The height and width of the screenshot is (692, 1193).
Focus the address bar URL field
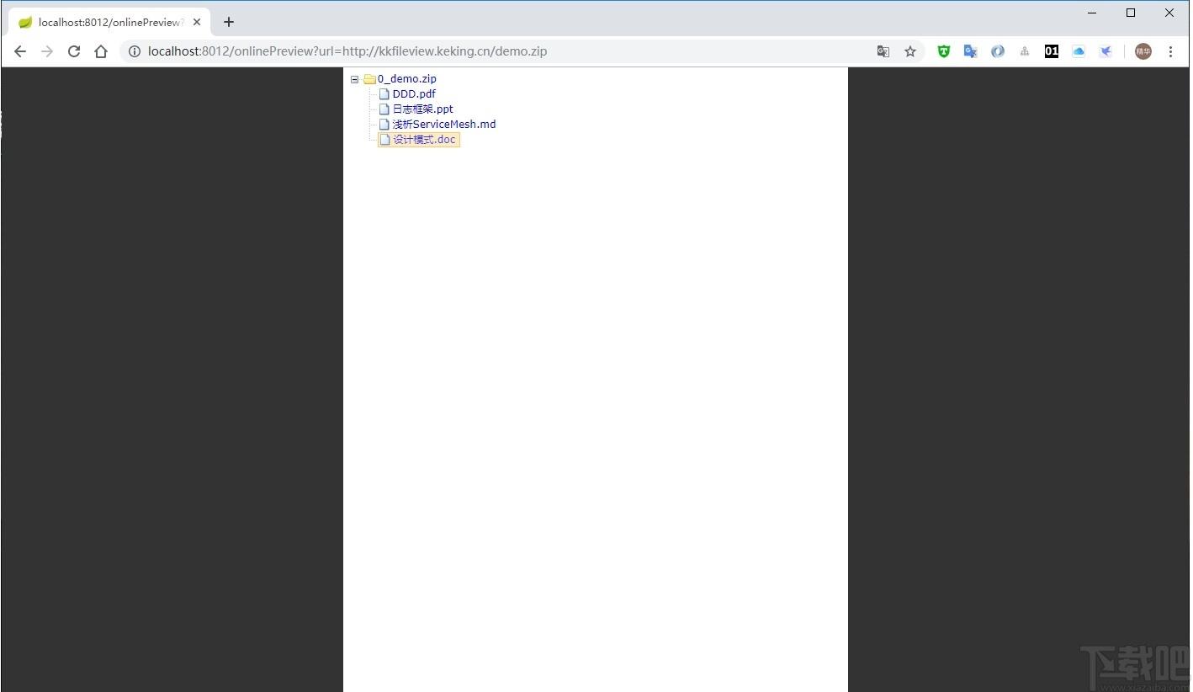click(505, 51)
